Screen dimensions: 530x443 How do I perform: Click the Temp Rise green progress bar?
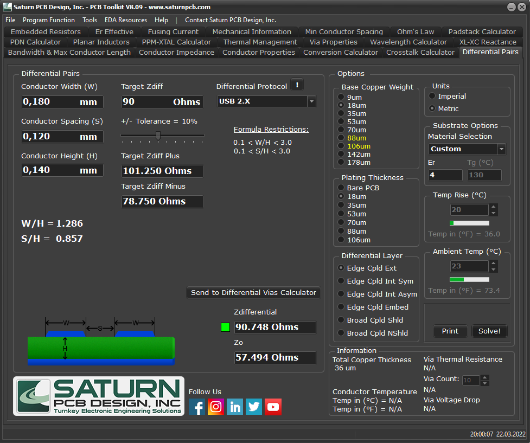click(469, 223)
